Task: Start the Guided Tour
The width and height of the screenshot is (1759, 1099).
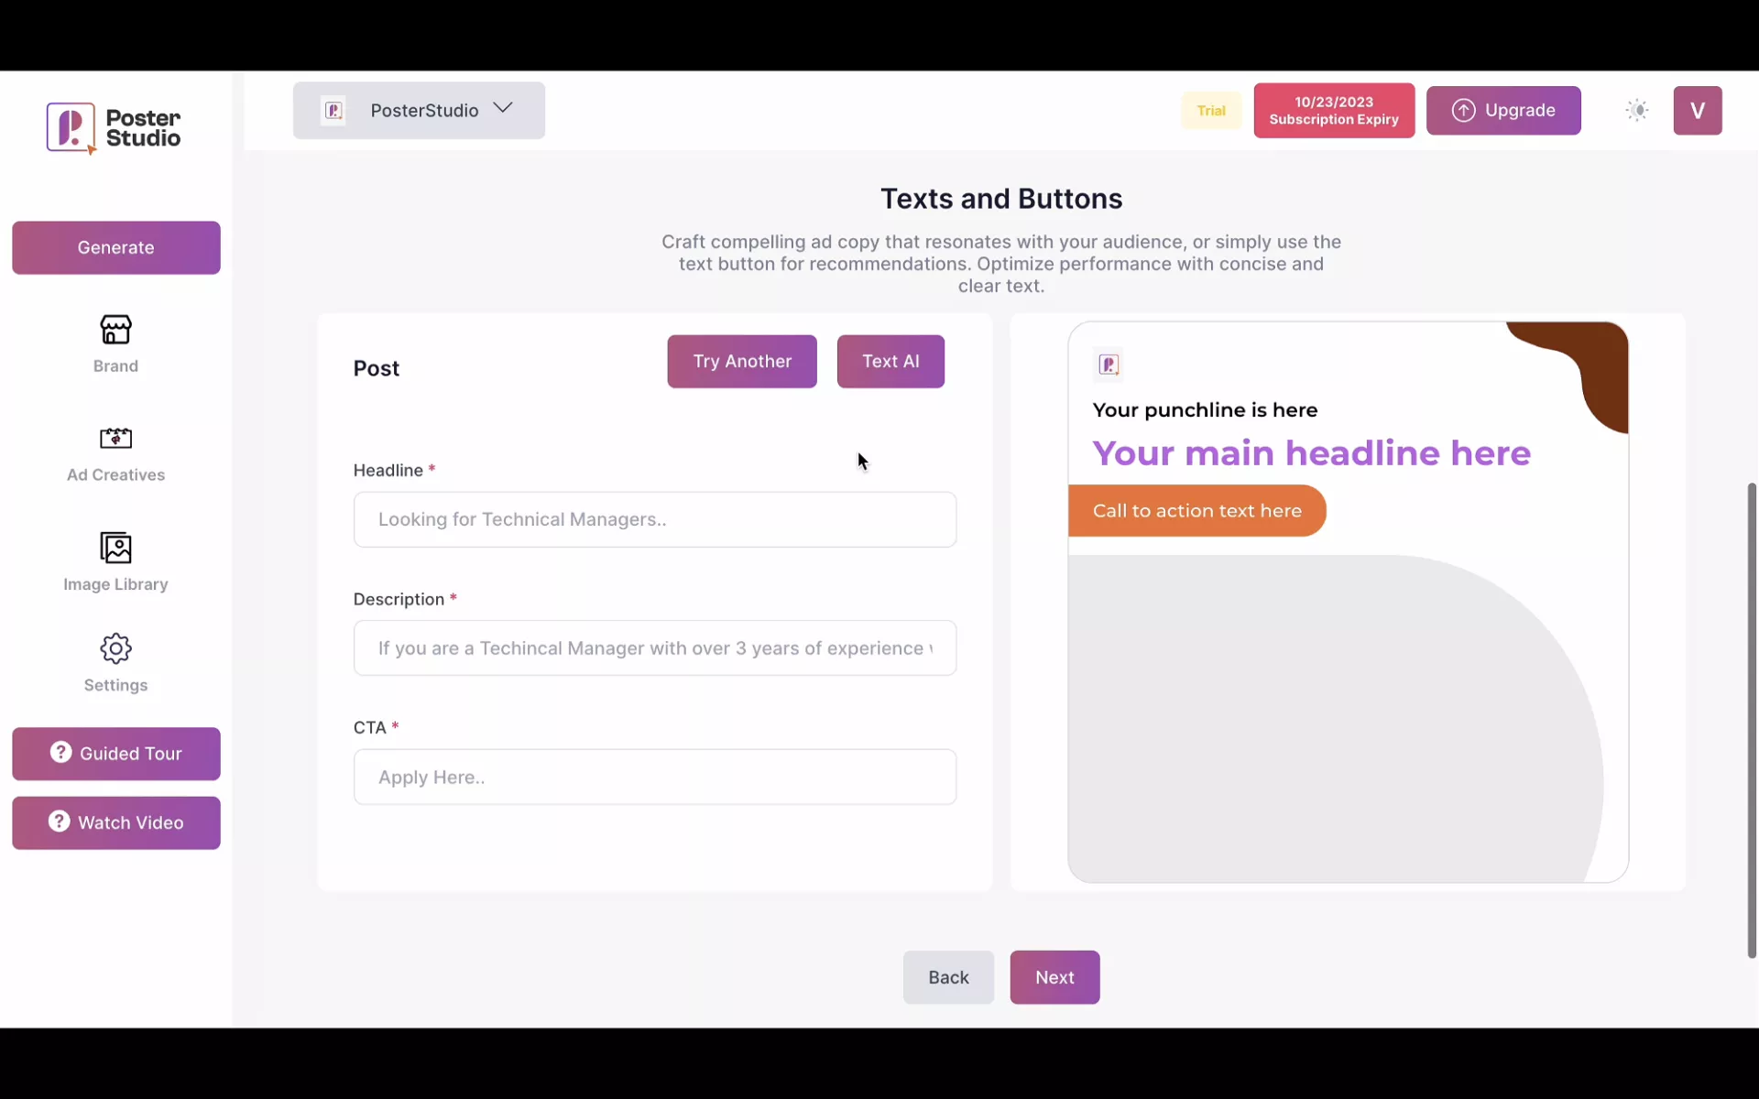Action: pyautogui.click(x=115, y=754)
